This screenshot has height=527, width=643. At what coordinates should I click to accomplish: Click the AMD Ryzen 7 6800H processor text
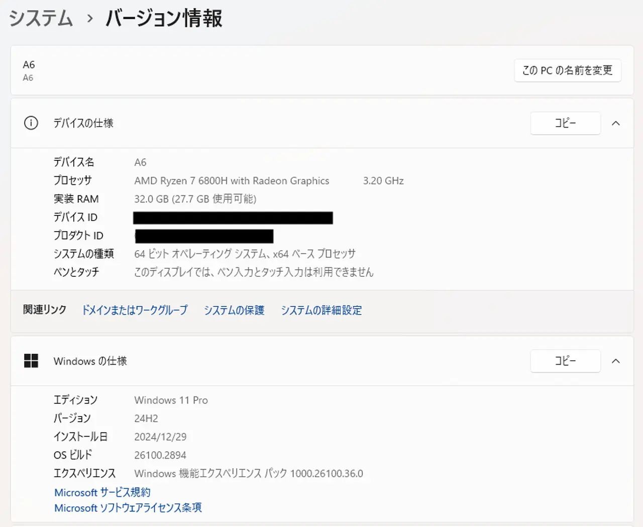pos(232,181)
